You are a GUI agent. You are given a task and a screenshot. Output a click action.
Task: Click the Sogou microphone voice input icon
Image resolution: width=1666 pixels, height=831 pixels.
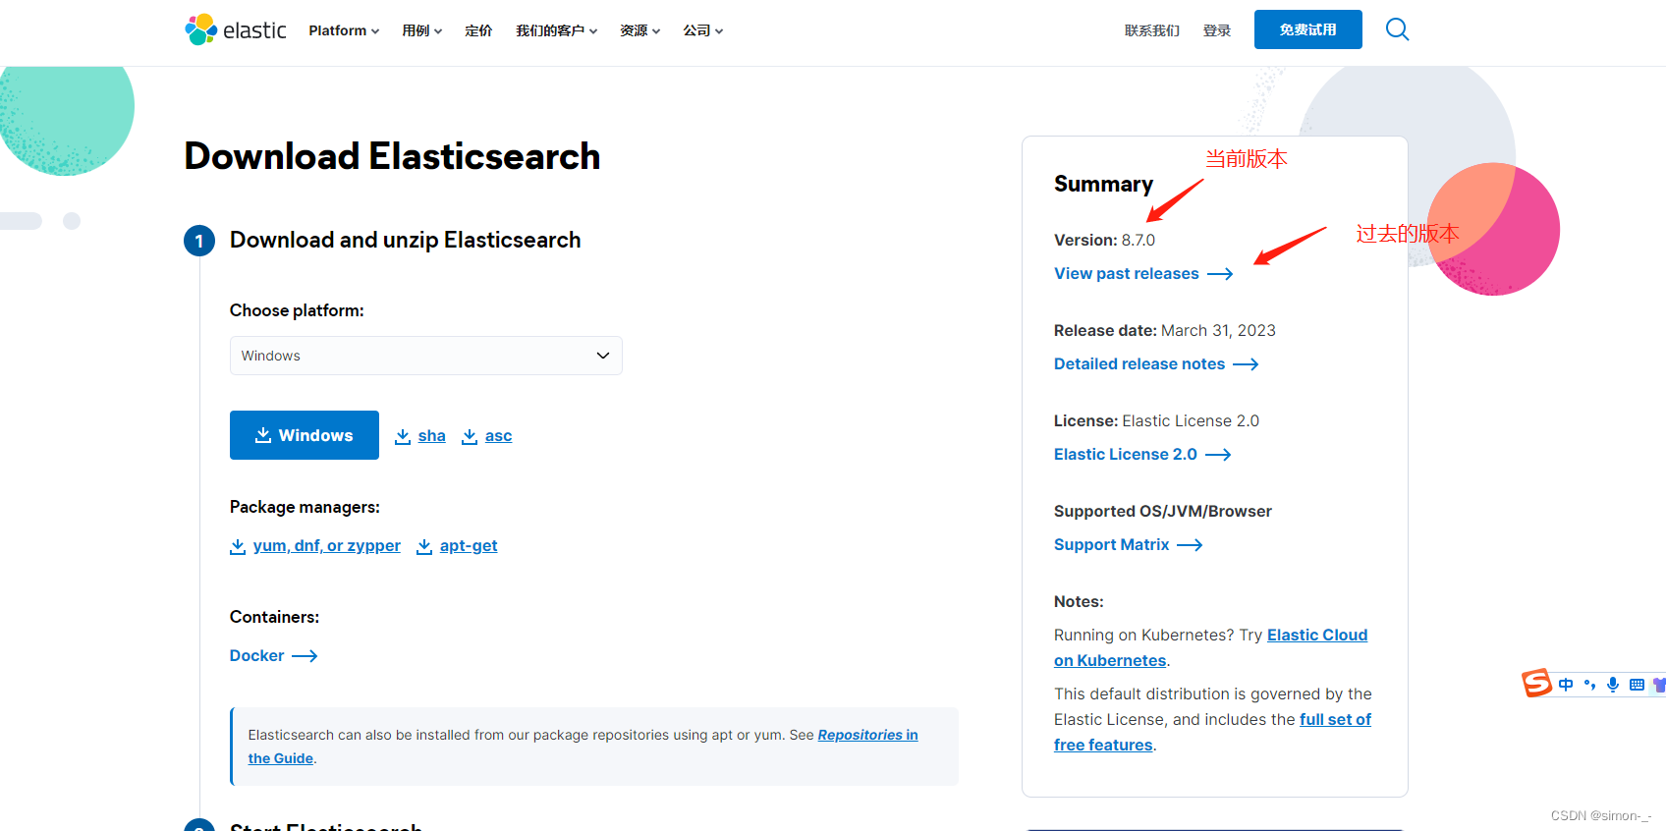1613,685
